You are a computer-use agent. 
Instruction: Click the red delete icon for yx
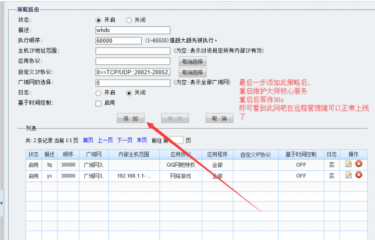pyautogui.click(x=358, y=175)
